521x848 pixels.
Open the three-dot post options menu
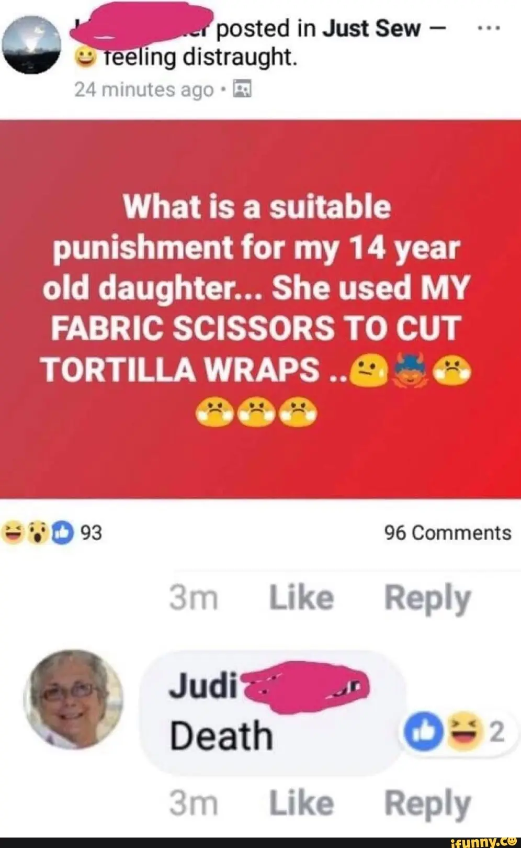point(490,28)
